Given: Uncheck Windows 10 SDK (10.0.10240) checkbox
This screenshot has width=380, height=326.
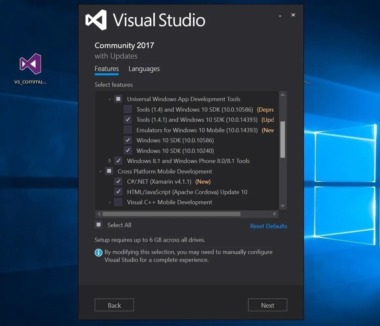Looking at the screenshot, I should 128,151.
